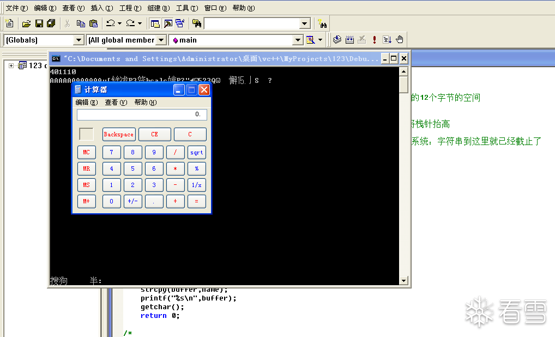Click the calculator display field

[x=142, y=115]
